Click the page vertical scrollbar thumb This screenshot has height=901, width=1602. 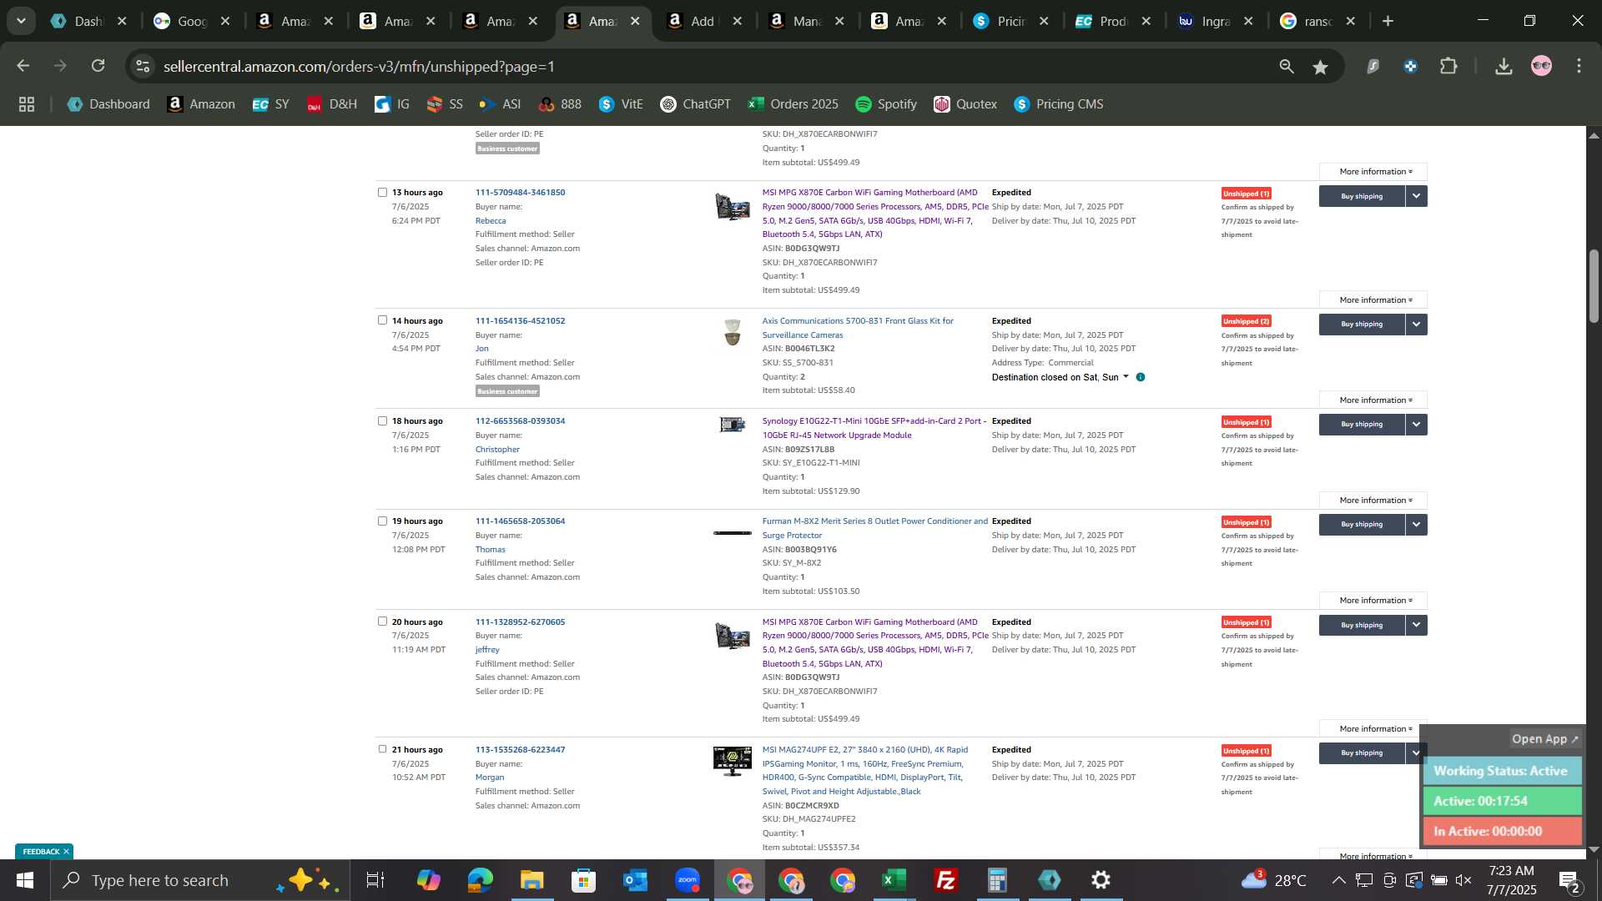click(1594, 285)
